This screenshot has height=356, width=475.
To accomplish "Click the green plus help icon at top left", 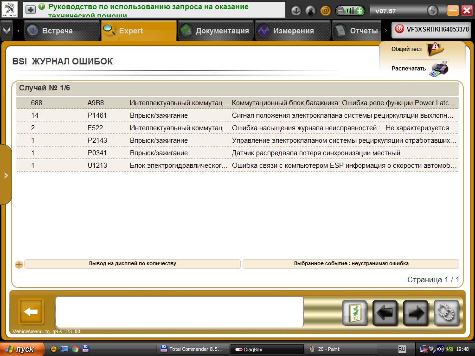I will (30, 10).
